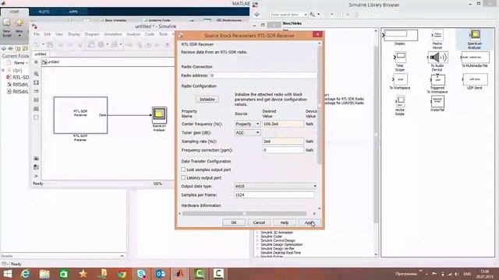Open Tuner gain source AGC dropdown

(248, 133)
